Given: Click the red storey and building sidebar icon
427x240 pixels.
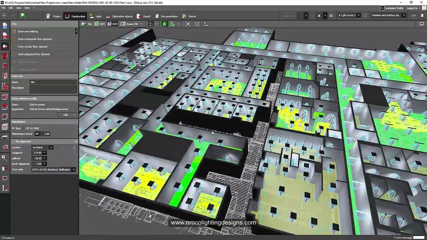Looking at the screenshot, I should click(5, 56).
